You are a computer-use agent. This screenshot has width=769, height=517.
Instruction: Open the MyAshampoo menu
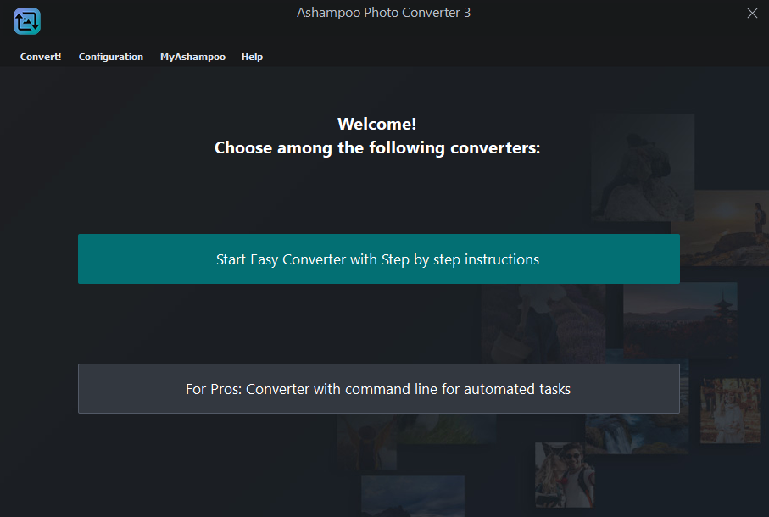point(192,57)
